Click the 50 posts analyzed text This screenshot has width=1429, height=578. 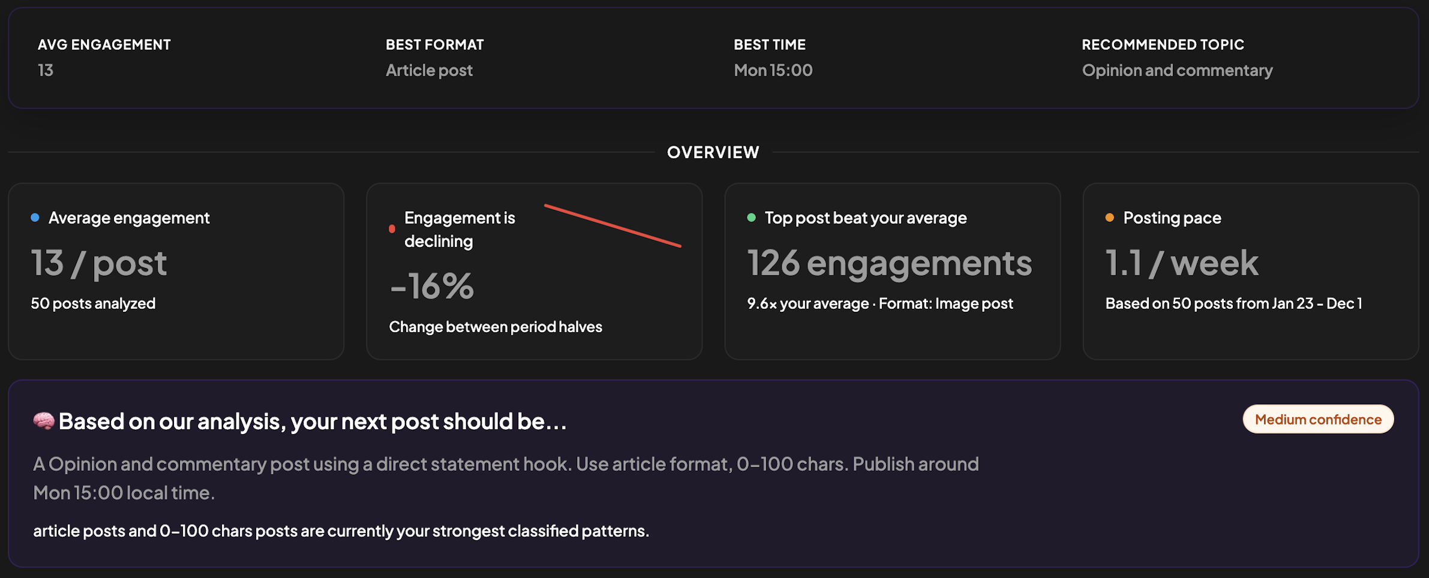point(93,303)
